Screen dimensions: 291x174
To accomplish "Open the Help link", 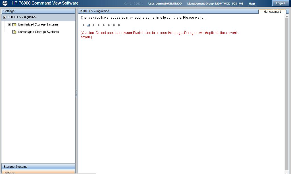I will point(252,3).
